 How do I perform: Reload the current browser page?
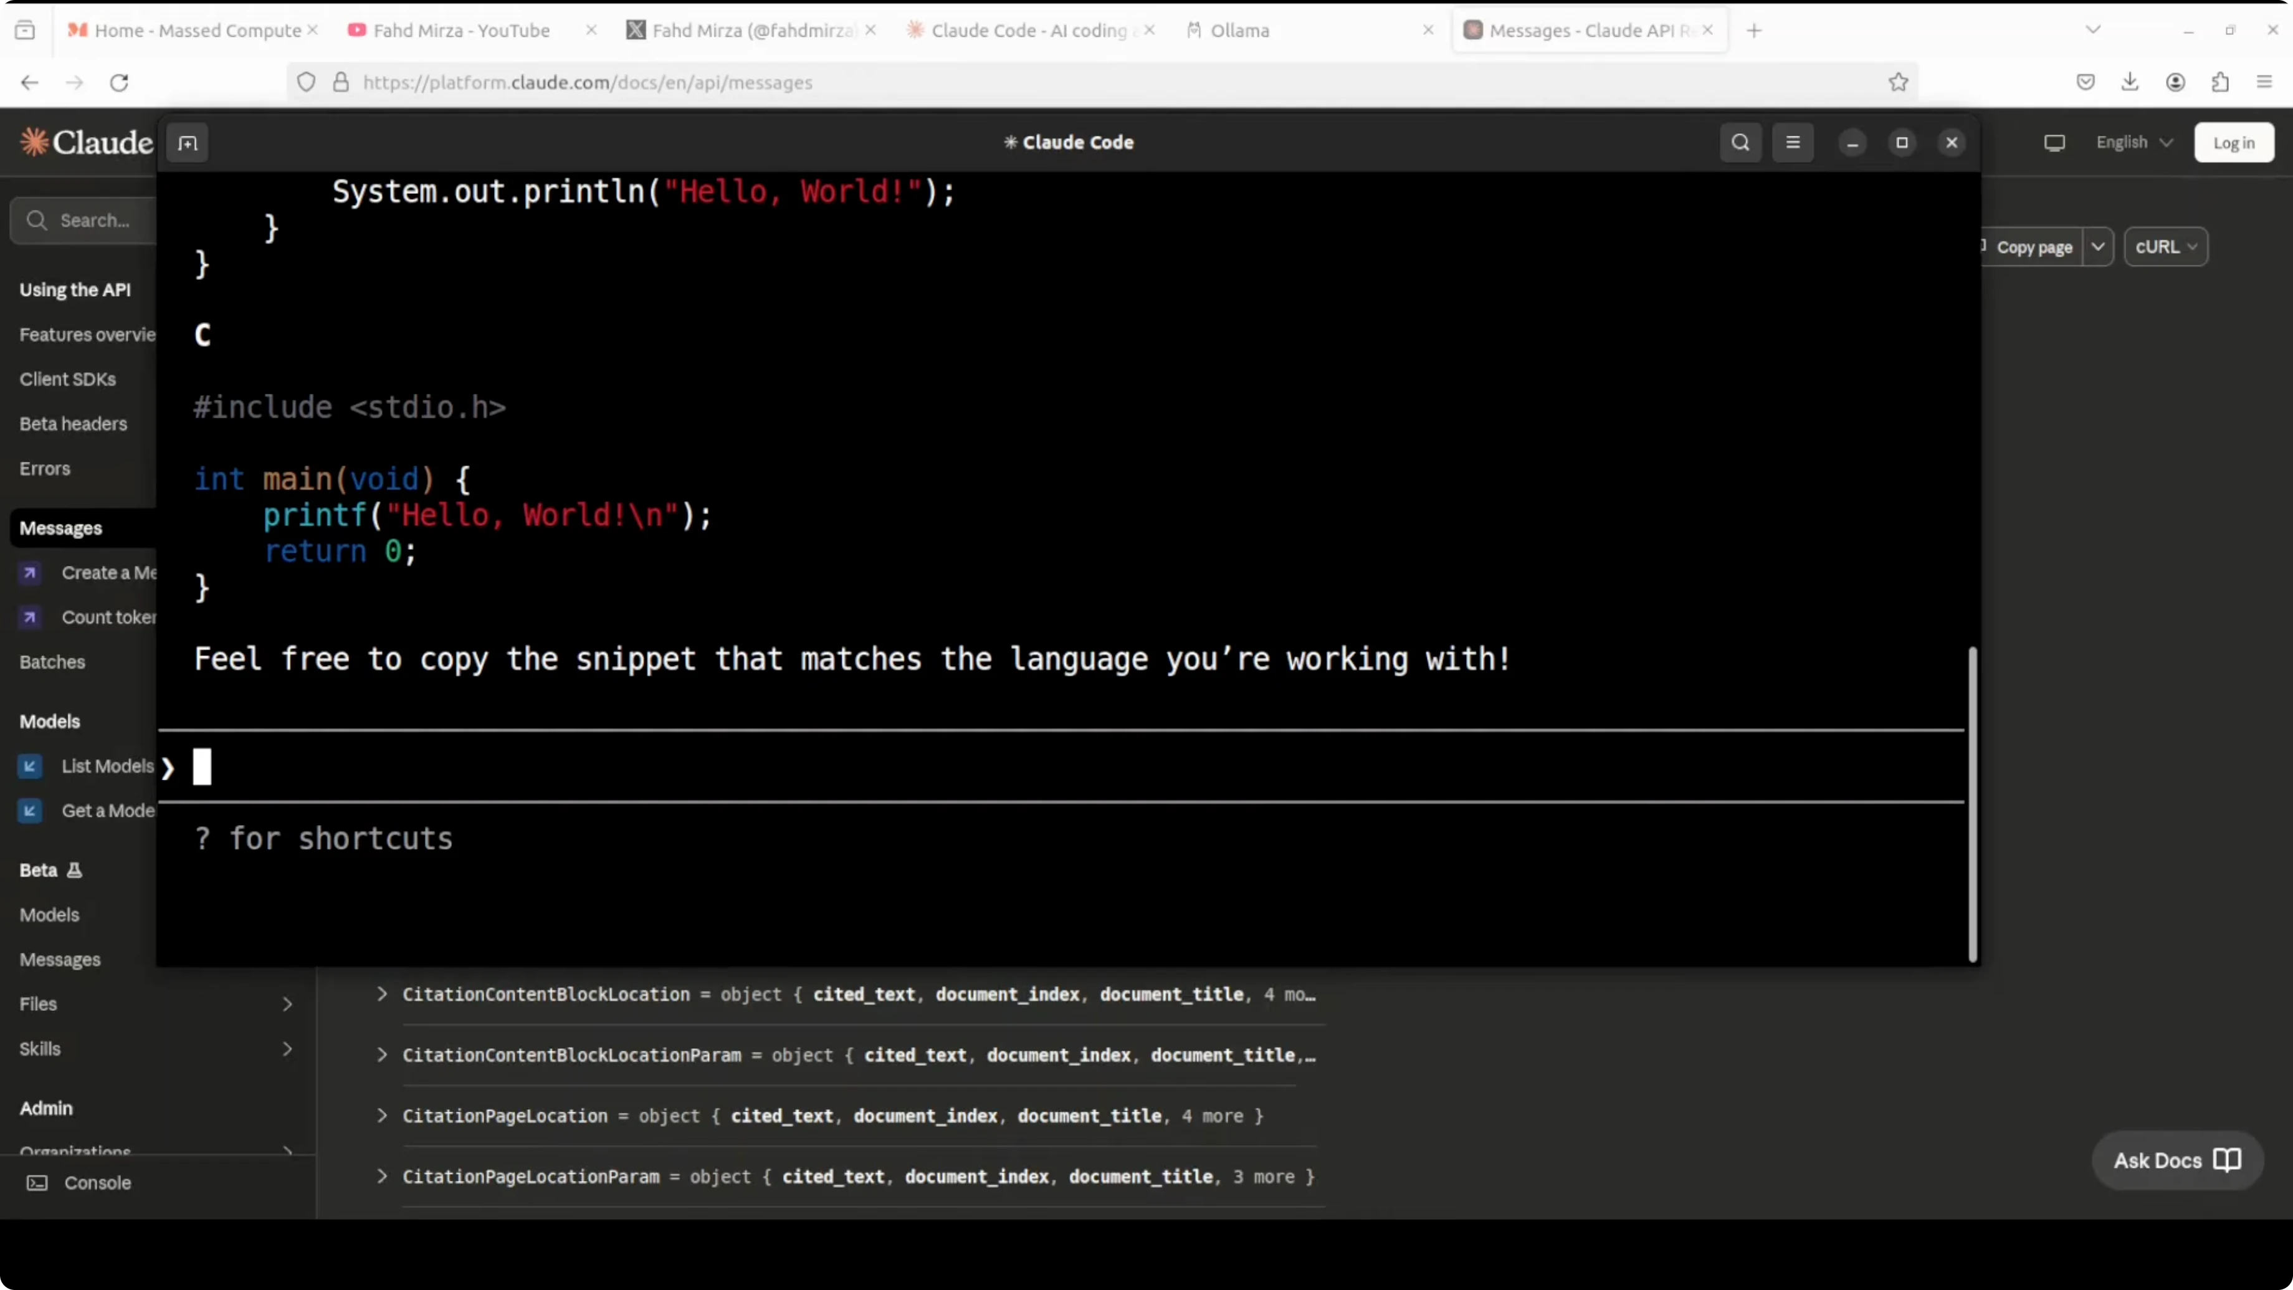coord(119,82)
